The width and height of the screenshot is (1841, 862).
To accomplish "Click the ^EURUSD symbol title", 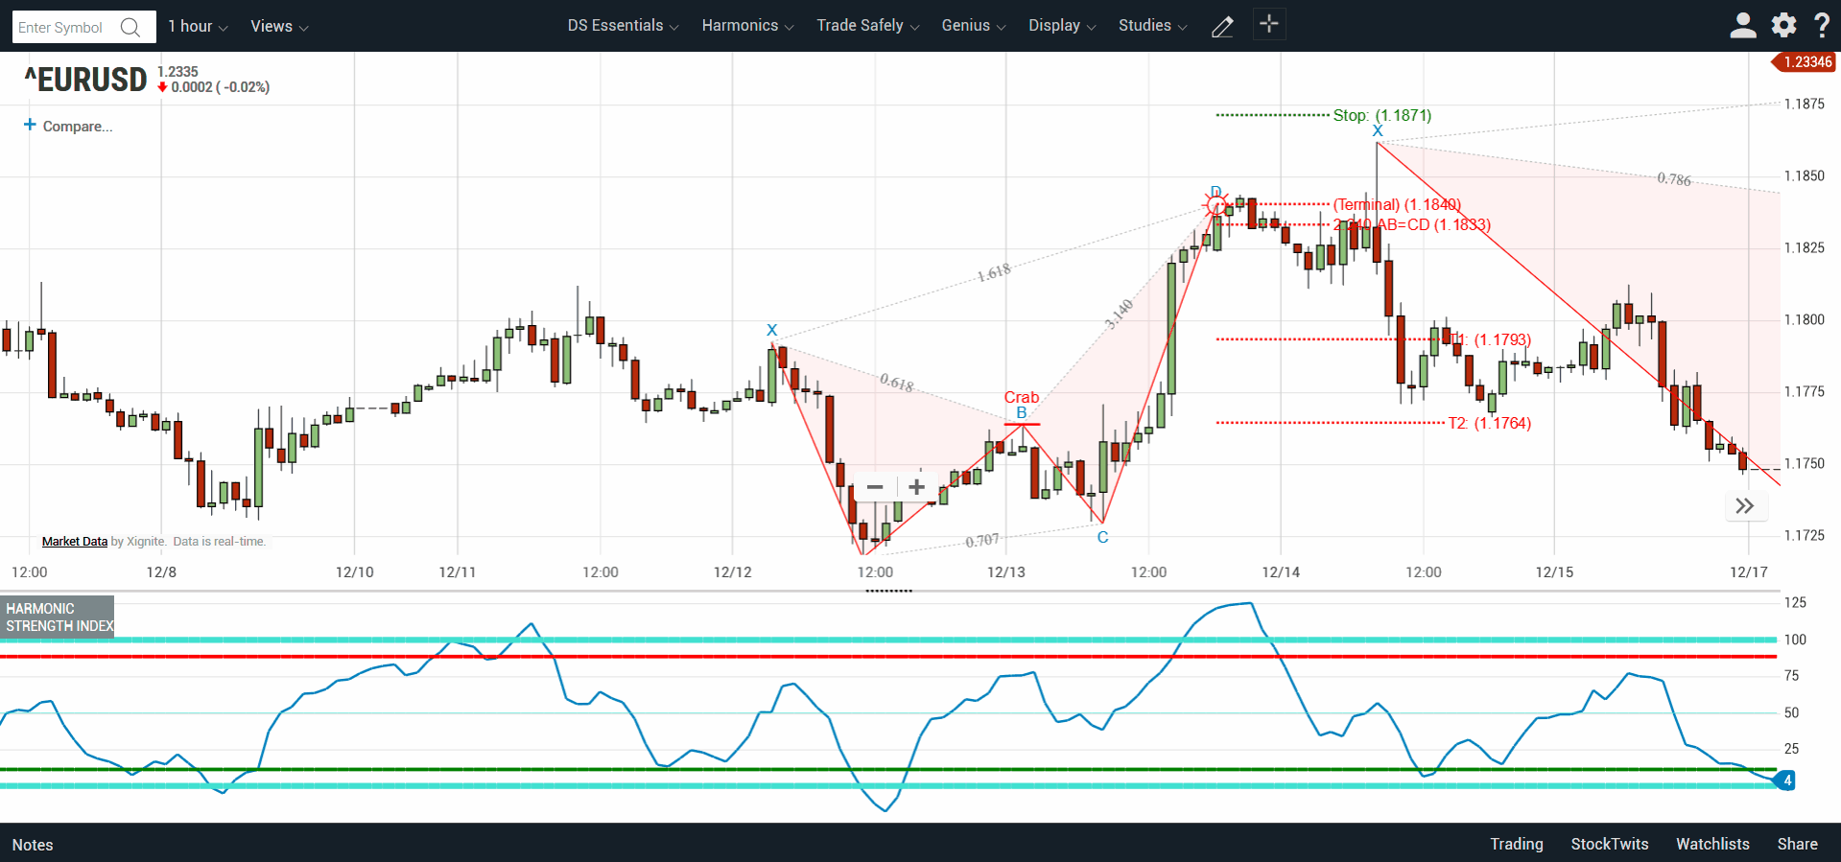I will (85, 80).
